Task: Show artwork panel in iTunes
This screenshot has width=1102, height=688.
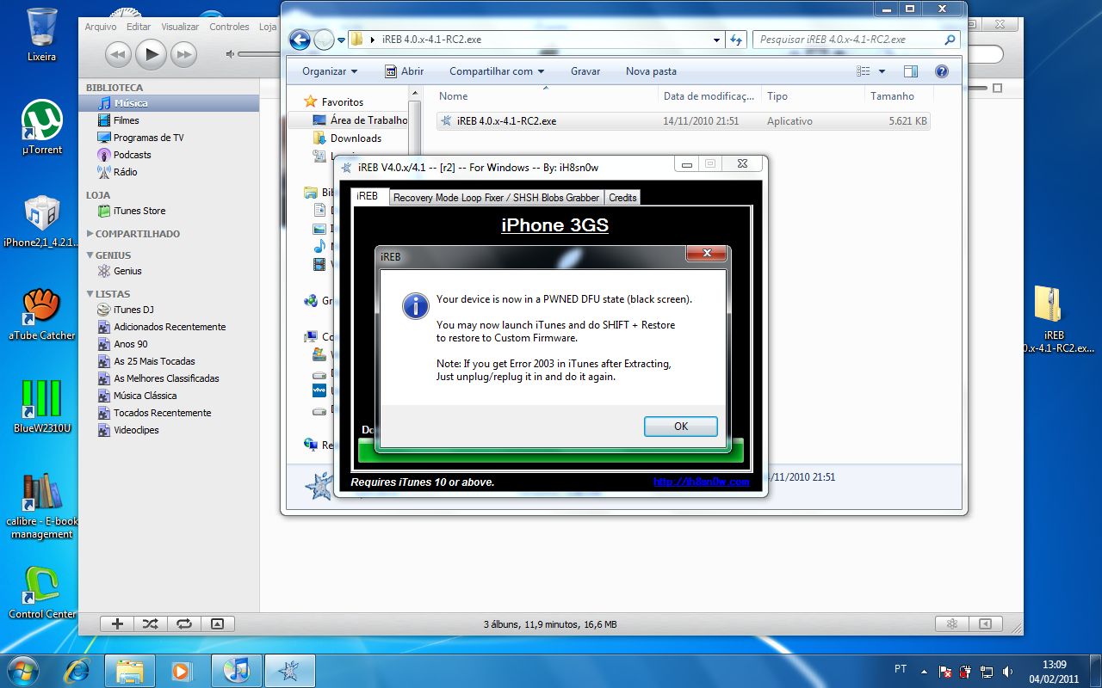Action: pyautogui.click(x=217, y=624)
